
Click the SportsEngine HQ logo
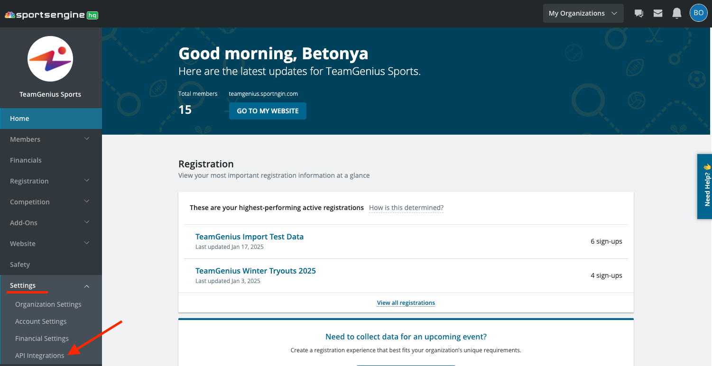click(51, 15)
